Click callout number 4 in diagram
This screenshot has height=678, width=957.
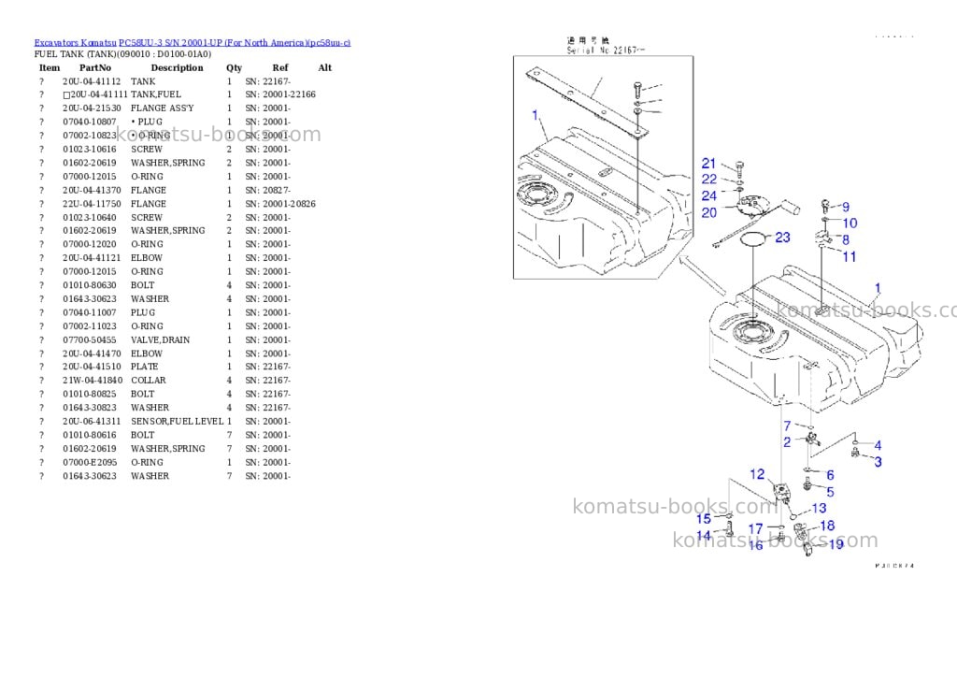(878, 445)
